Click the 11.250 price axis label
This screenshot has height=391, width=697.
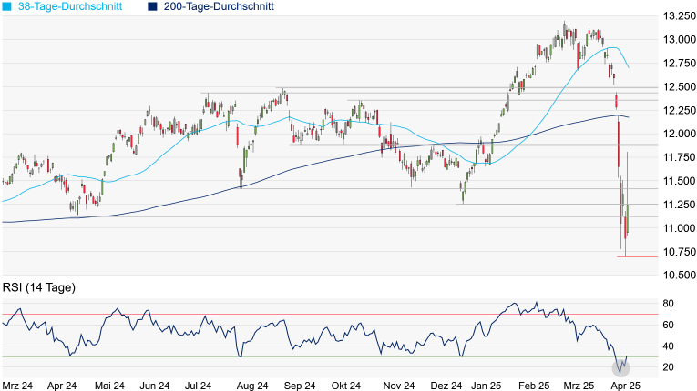click(677, 205)
